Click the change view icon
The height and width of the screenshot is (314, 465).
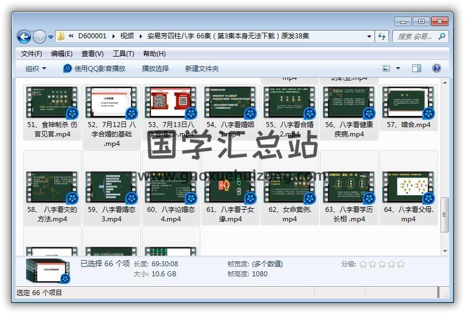[x=387, y=68]
